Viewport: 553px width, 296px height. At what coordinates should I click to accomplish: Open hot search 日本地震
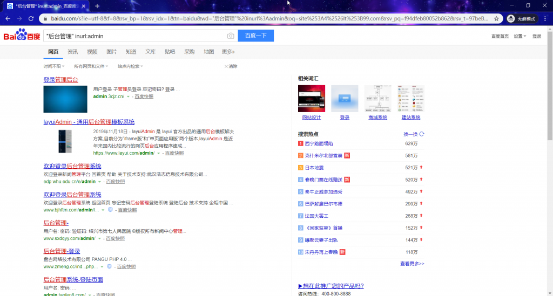[x=314, y=168]
